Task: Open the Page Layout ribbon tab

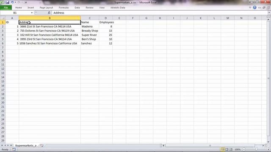Action: (x=46, y=8)
